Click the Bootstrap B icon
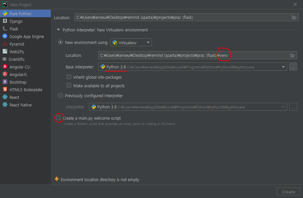This screenshot has height=198, width=303. (5, 82)
